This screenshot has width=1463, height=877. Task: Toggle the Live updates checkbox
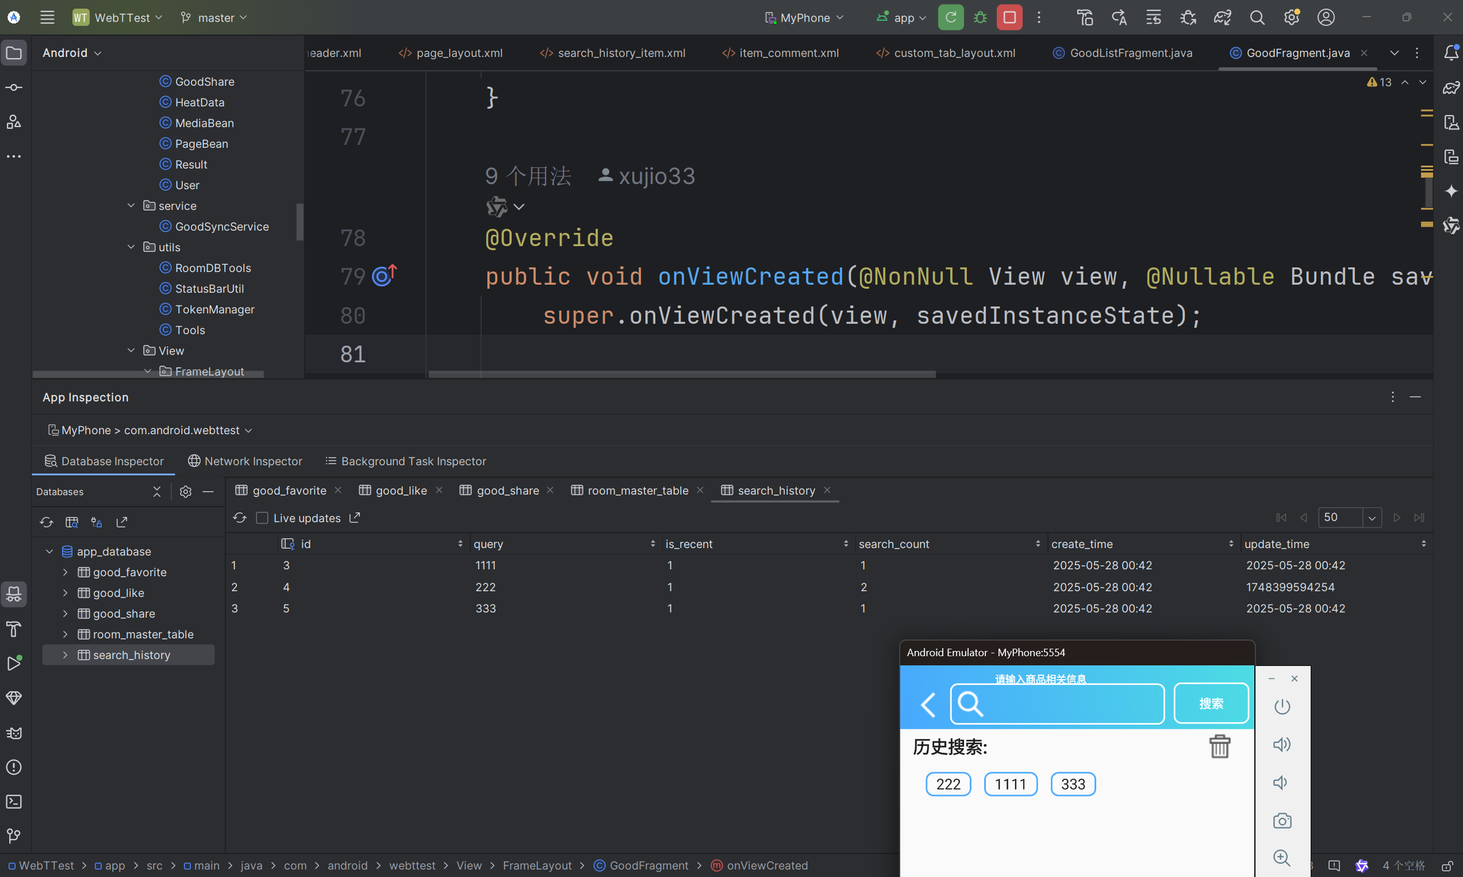click(262, 518)
